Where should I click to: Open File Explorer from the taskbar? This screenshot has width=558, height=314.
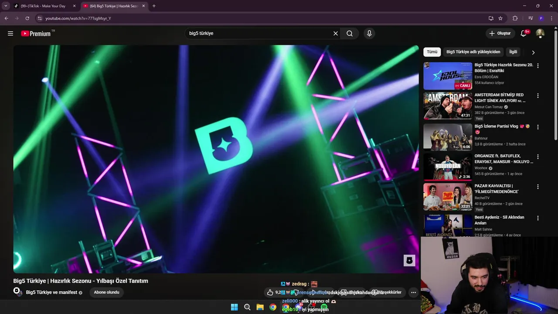click(x=260, y=307)
